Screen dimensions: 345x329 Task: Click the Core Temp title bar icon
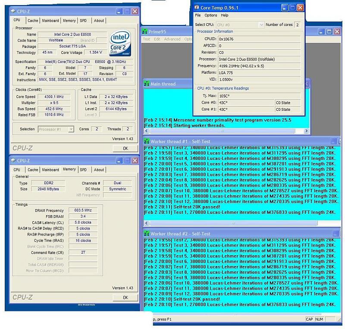197,8
